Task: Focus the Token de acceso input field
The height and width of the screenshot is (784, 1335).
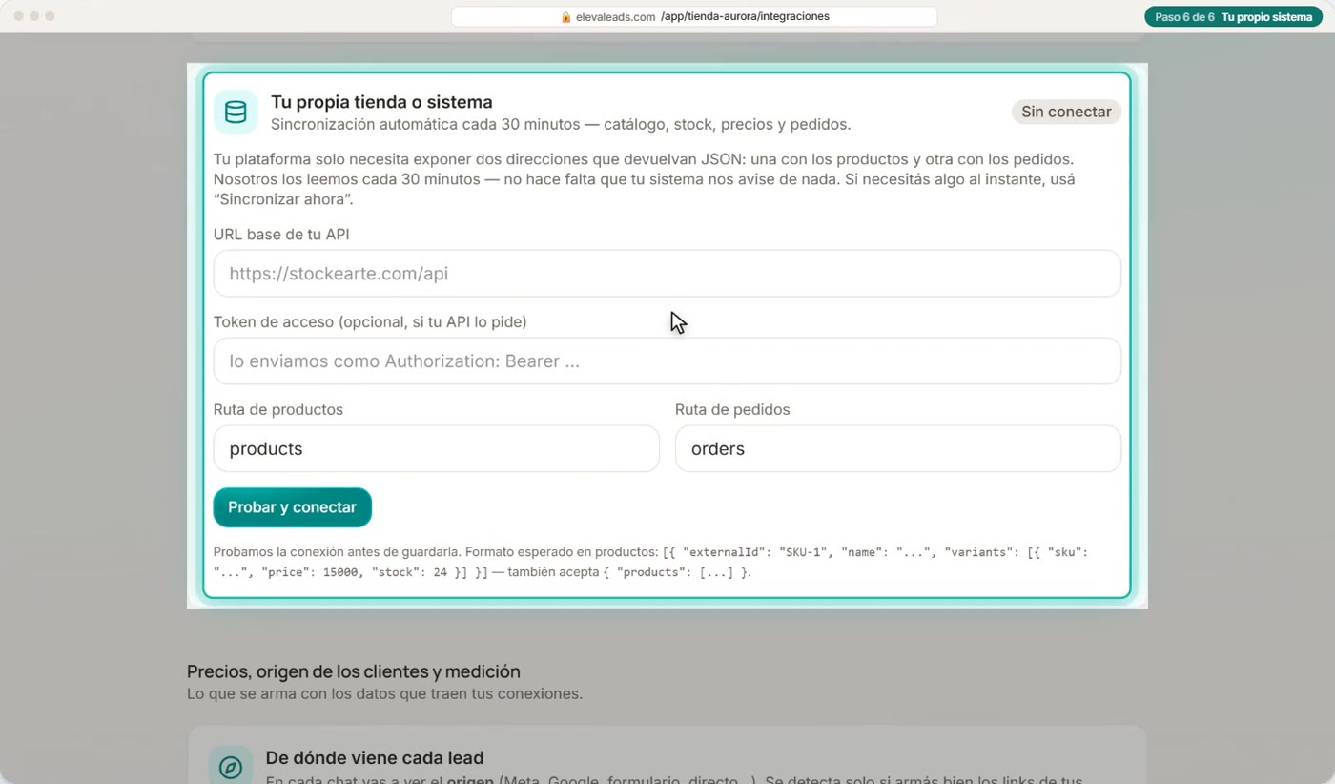Action: coord(667,361)
